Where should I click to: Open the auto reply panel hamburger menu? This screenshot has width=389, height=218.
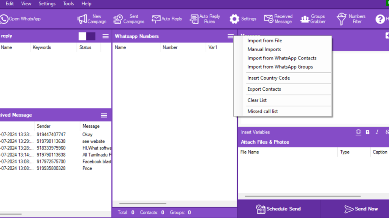pos(106,36)
